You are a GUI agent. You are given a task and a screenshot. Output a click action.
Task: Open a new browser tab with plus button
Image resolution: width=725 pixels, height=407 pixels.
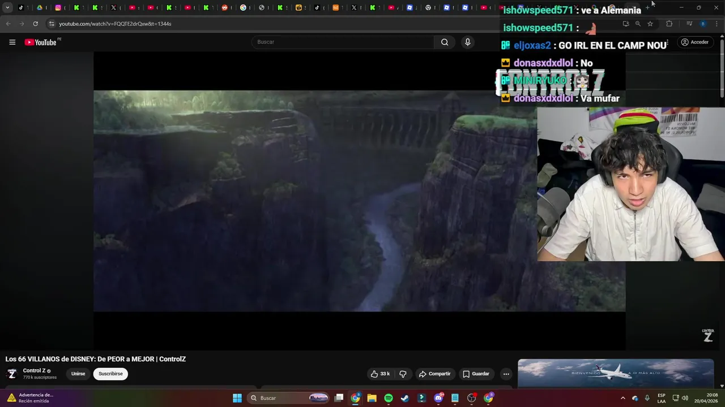click(647, 7)
